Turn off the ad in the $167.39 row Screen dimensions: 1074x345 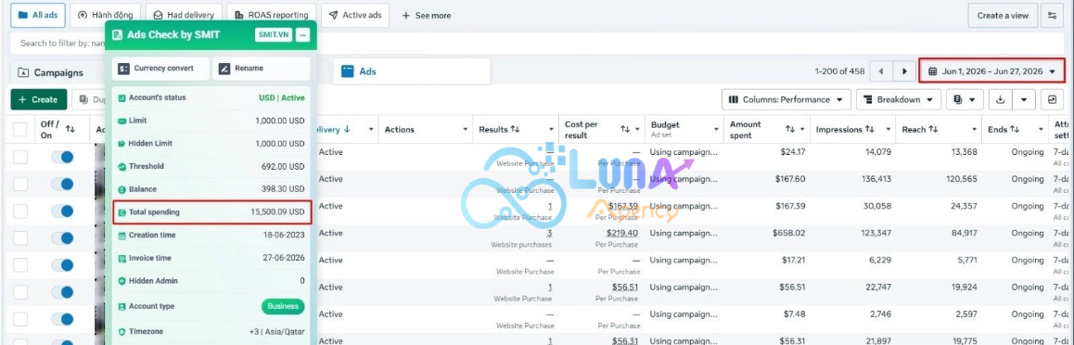click(x=62, y=211)
